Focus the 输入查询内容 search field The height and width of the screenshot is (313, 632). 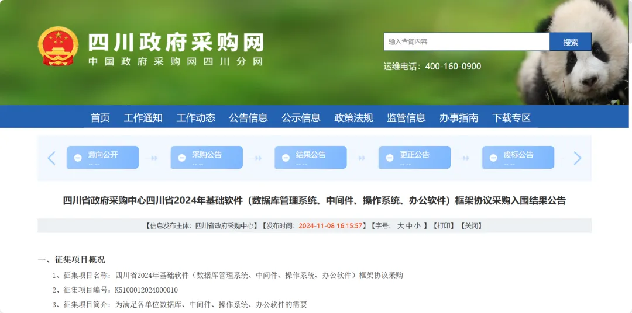click(x=467, y=42)
